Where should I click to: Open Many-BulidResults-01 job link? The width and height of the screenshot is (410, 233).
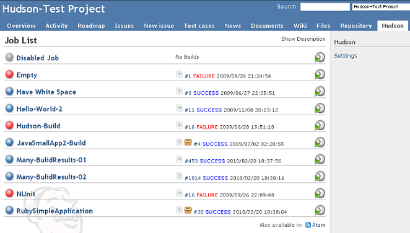[51, 160]
